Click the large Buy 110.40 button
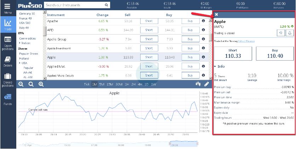Screen dimensions: 296x149 (275, 53)
